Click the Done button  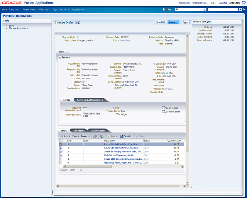[x=185, y=22]
